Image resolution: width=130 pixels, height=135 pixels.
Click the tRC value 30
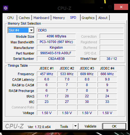(87, 102)
